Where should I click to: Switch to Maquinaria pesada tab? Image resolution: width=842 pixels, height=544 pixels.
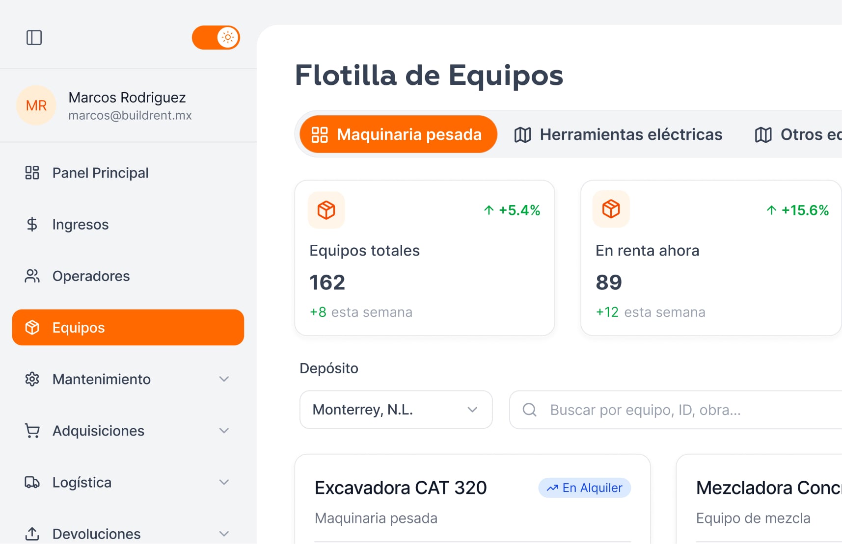[x=398, y=134]
